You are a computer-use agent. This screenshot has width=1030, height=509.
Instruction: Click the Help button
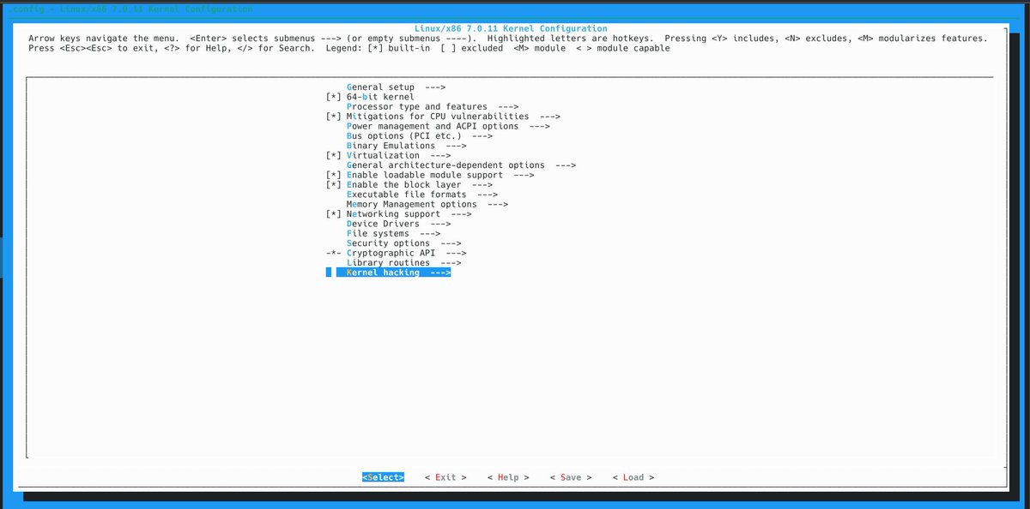[508, 477]
